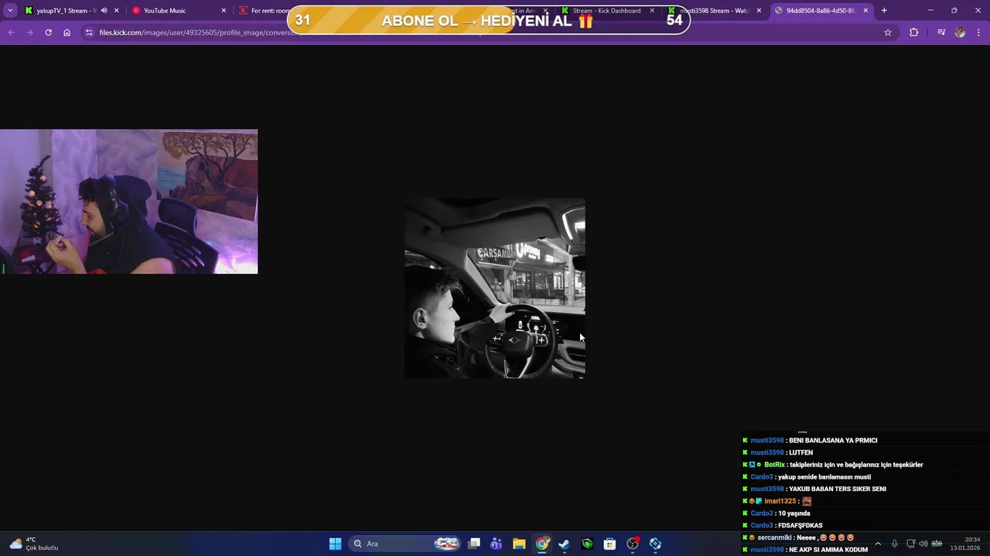Close the YouTube Music tab
This screenshot has height=556, width=990.
pos(224,11)
